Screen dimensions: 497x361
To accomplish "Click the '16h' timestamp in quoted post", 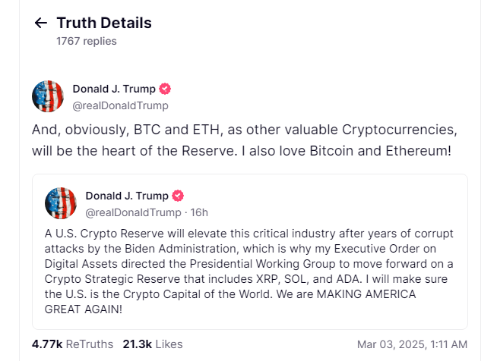I will pos(198,212).
